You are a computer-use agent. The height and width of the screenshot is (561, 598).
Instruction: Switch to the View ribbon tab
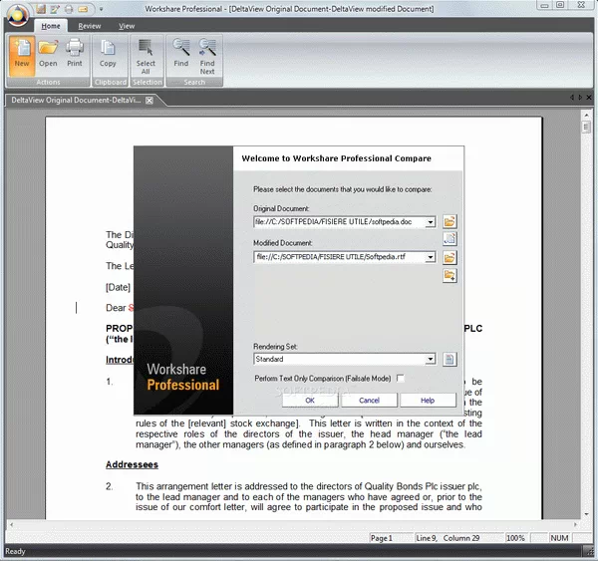click(127, 26)
